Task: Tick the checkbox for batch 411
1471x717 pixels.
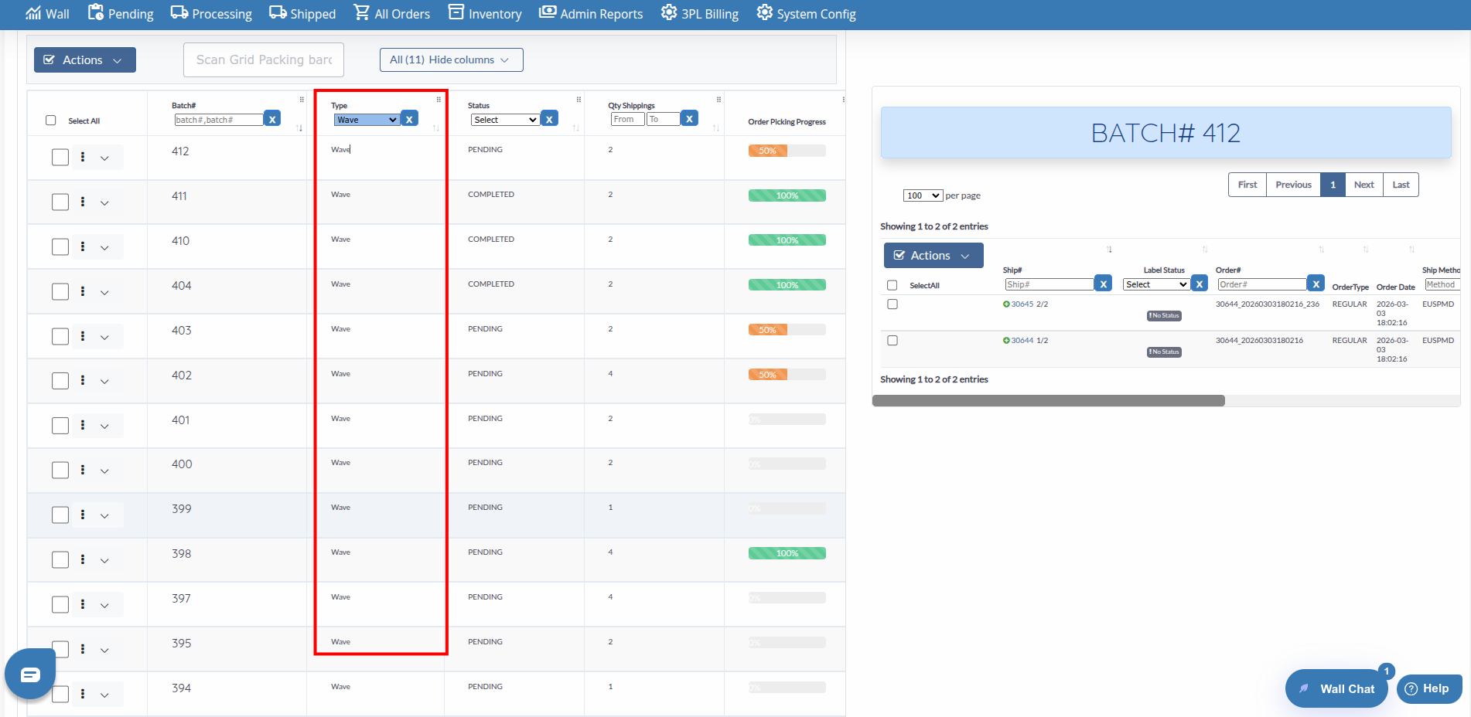Action: coord(60,202)
